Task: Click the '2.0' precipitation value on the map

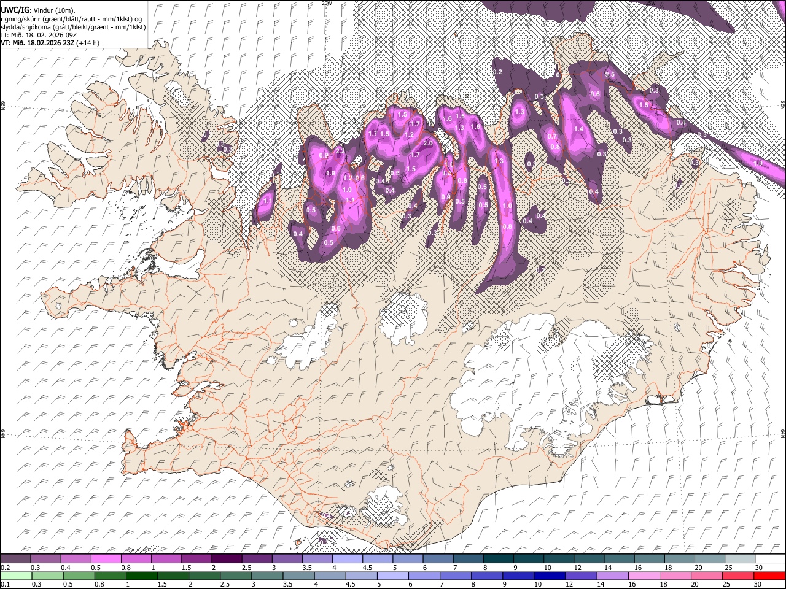Action: [x=428, y=143]
